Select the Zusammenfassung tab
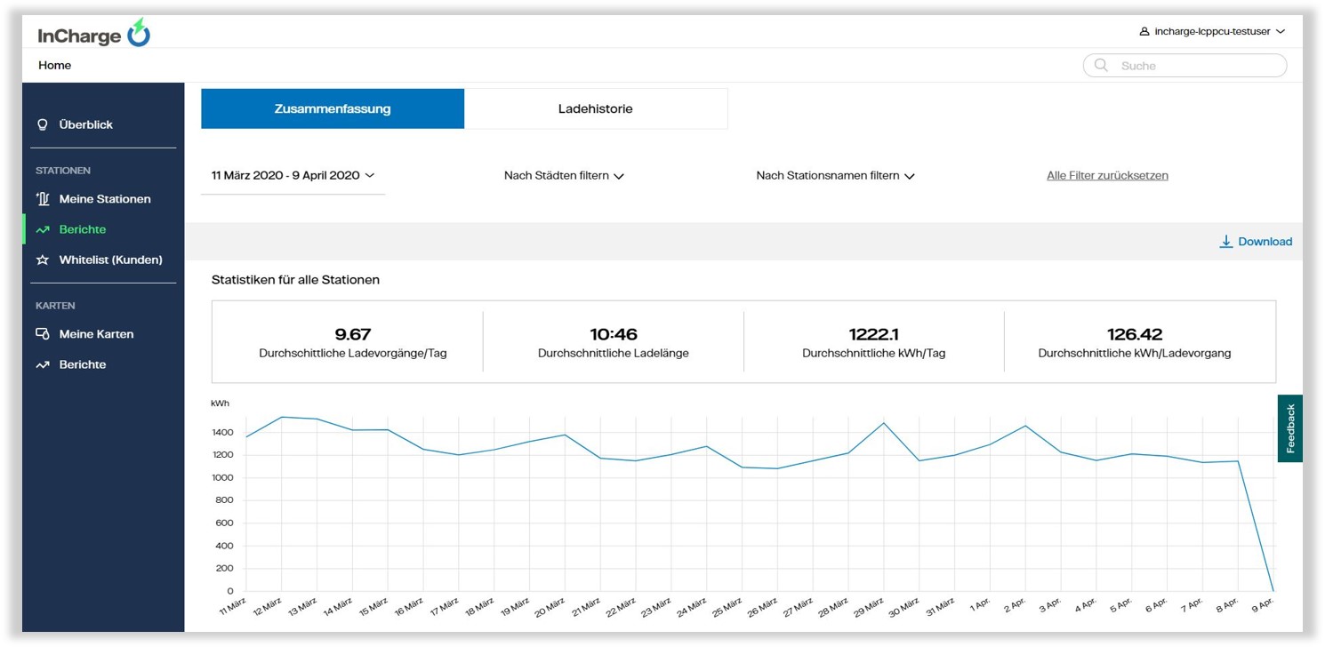Image resolution: width=1325 pixels, height=647 pixels. [x=333, y=109]
